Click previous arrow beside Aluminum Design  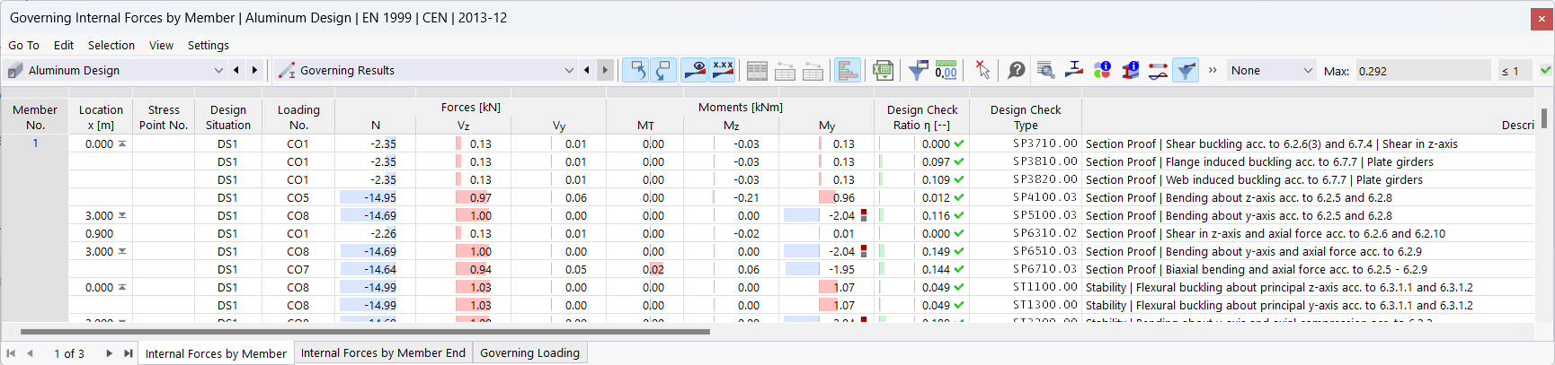click(x=236, y=70)
